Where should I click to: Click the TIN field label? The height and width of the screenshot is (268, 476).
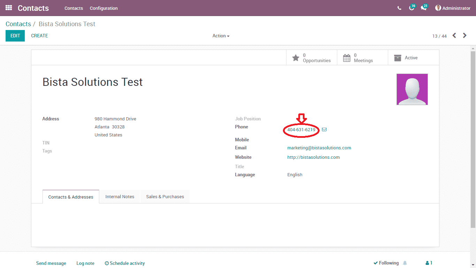click(46, 143)
